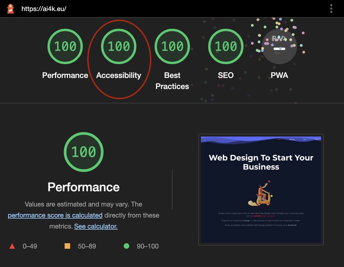Click the Best Practices category label
Screen dimensions: 344x267
click(172, 81)
